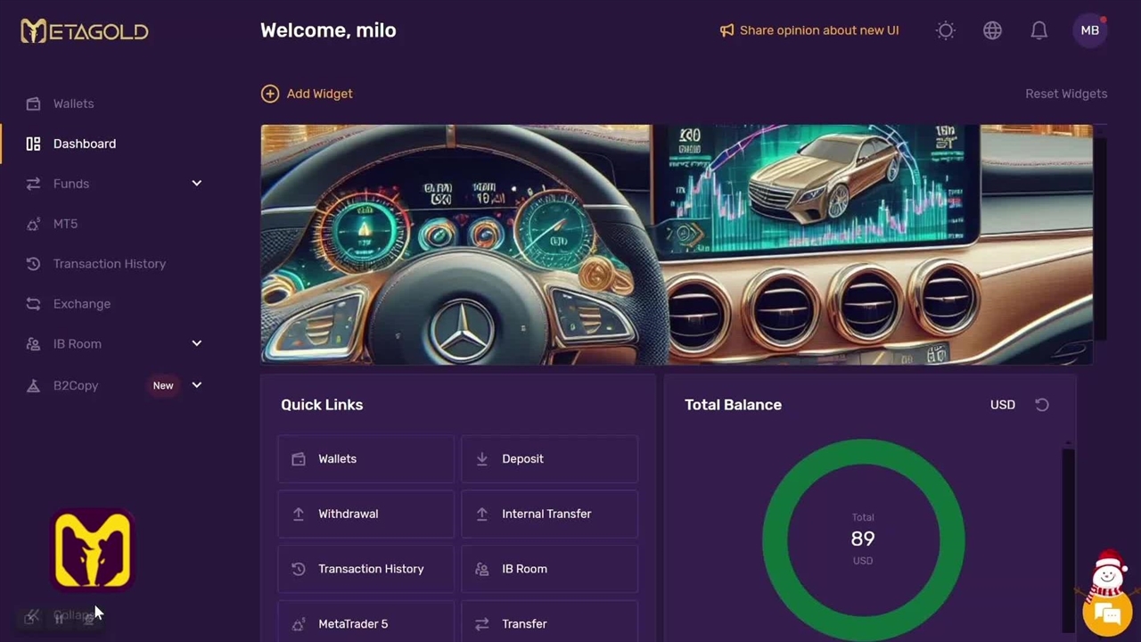The width and height of the screenshot is (1141, 642).
Task: Expand the B2Copy menu chevron
Action: (197, 385)
